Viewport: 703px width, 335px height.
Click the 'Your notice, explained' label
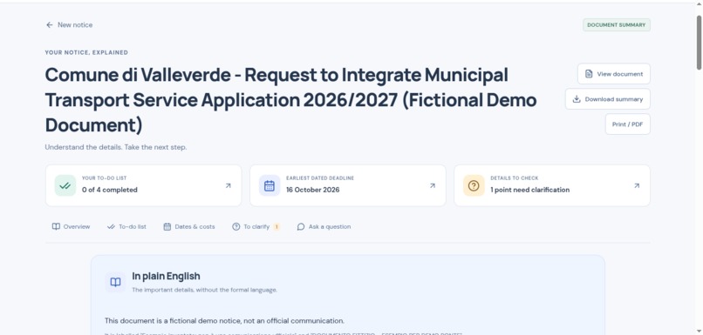[x=86, y=52]
